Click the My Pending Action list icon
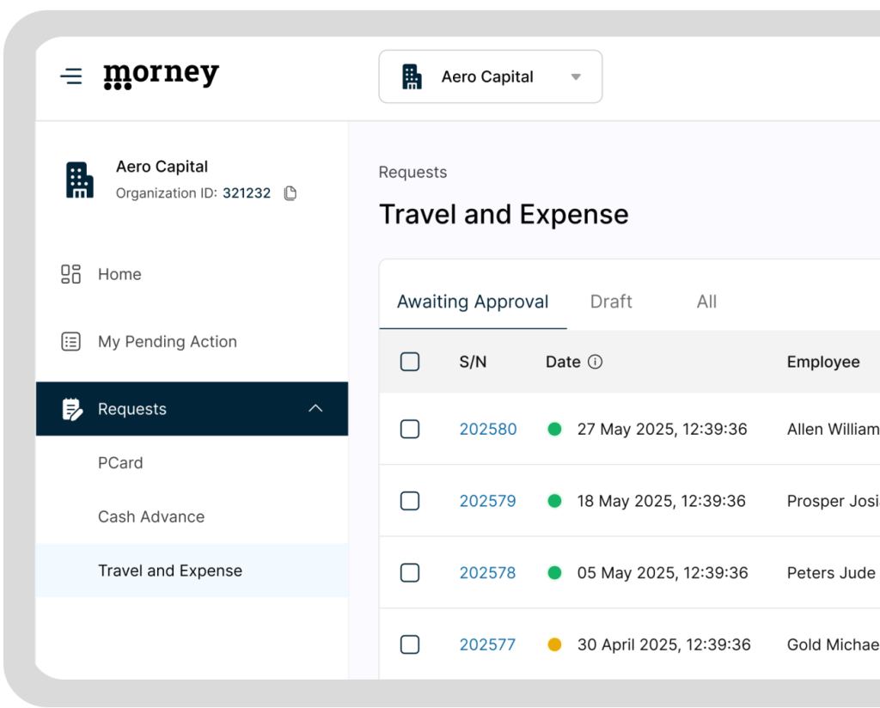This screenshot has width=880, height=708. tap(70, 342)
